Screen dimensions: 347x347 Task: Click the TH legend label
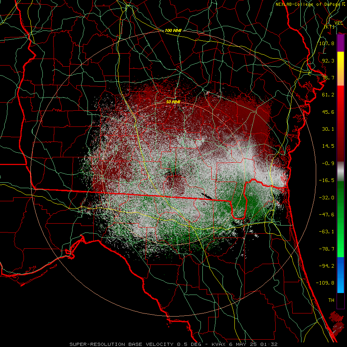pyautogui.click(x=331, y=300)
